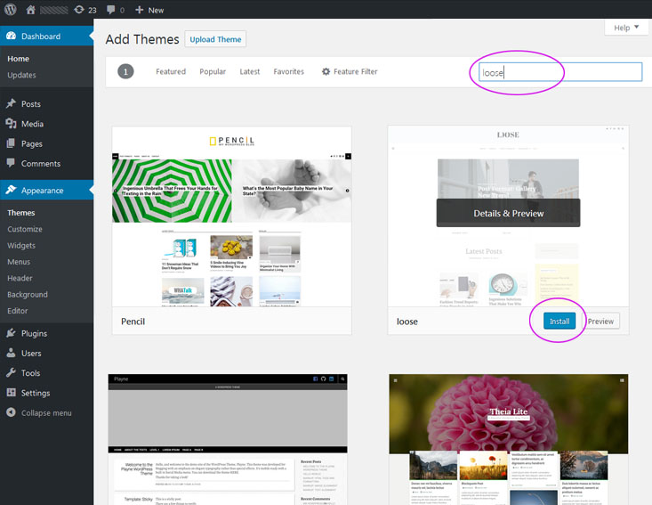Click the Dashboard gauge icon

click(x=12, y=36)
